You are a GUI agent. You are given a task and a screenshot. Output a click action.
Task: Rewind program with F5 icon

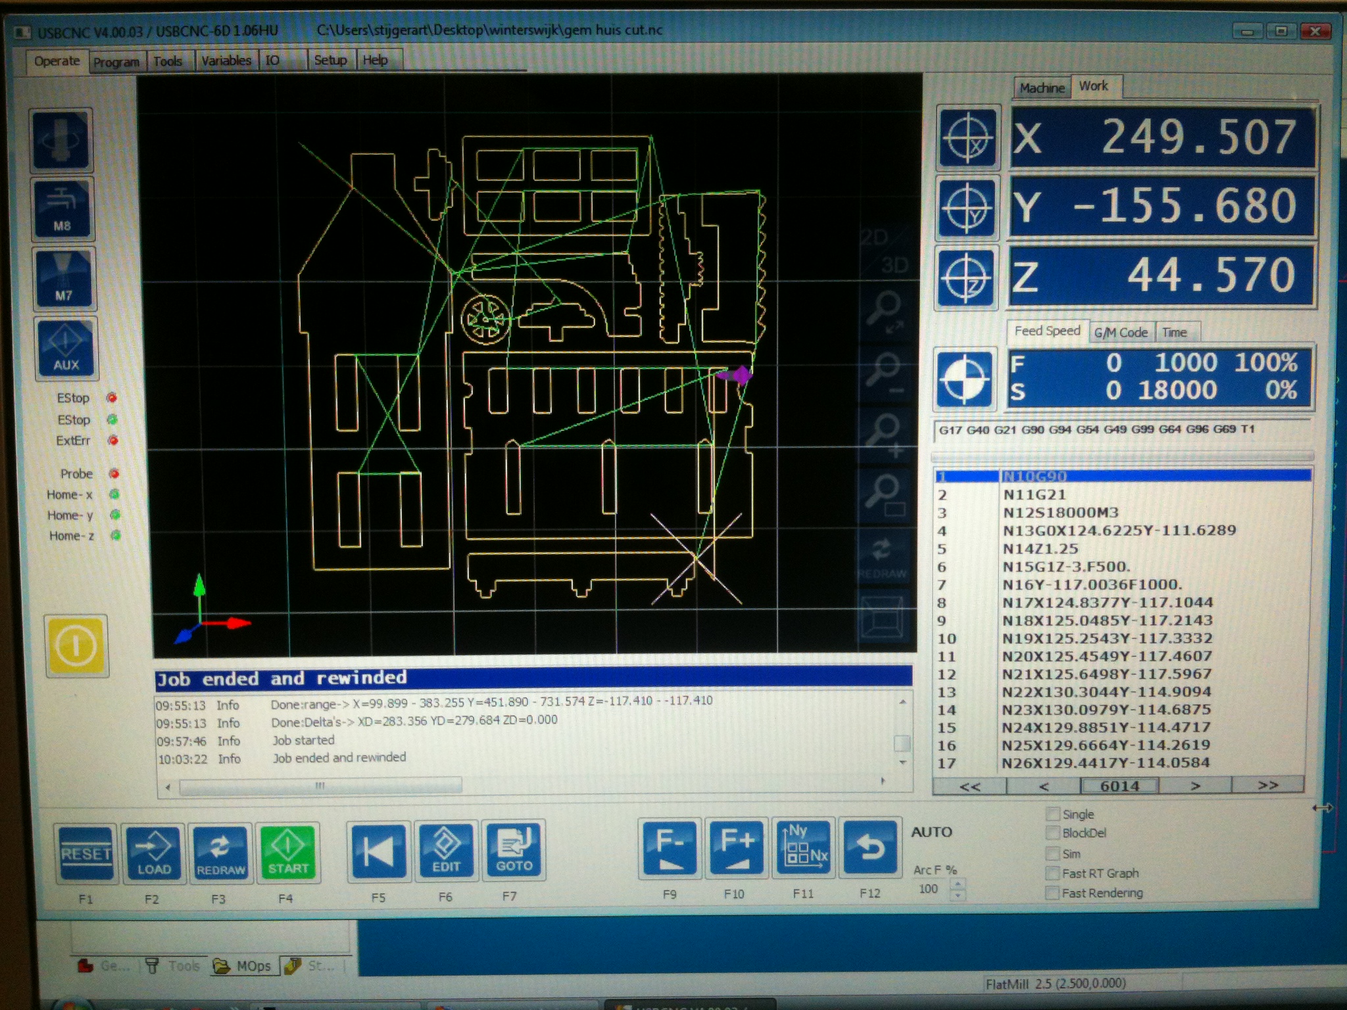[378, 851]
